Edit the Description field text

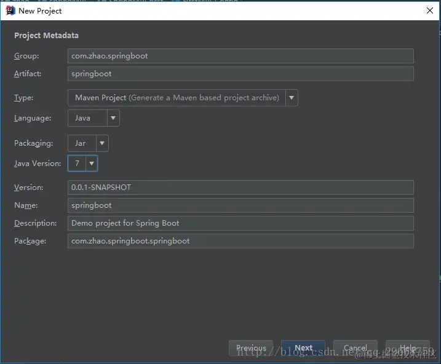[x=240, y=223]
